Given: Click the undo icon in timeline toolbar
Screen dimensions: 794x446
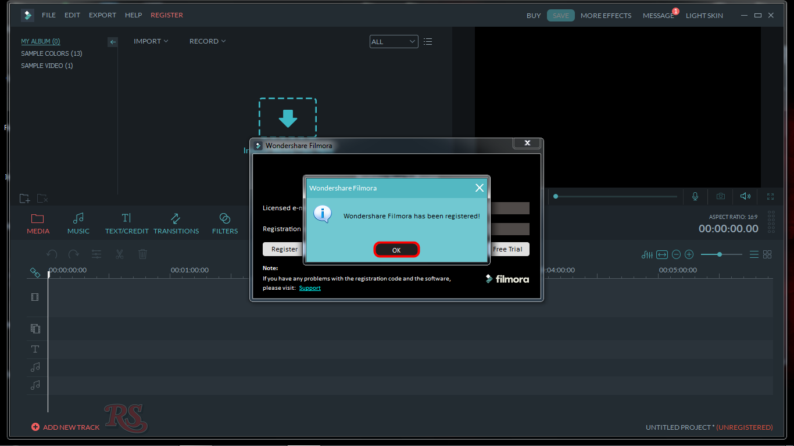Looking at the screenshot, I should tap(52, 254).
